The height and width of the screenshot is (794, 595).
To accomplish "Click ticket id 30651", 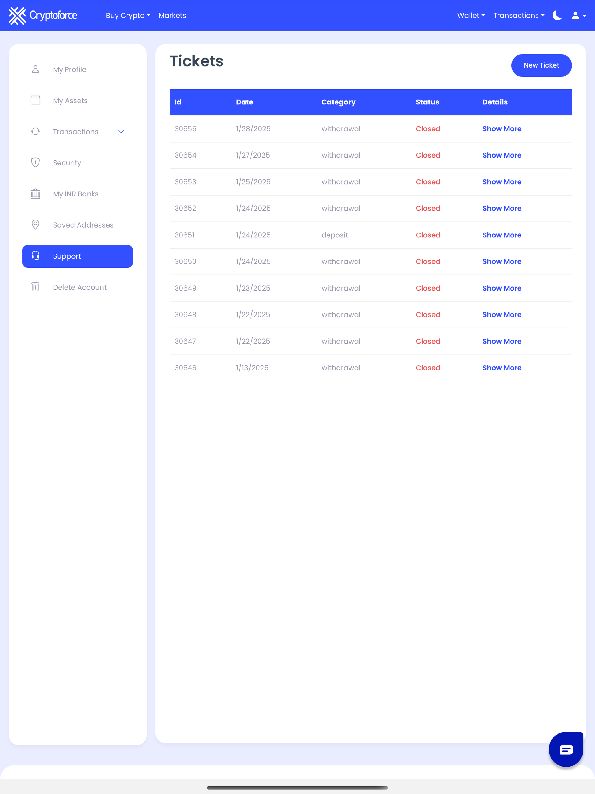I will (x=184, y=235).
